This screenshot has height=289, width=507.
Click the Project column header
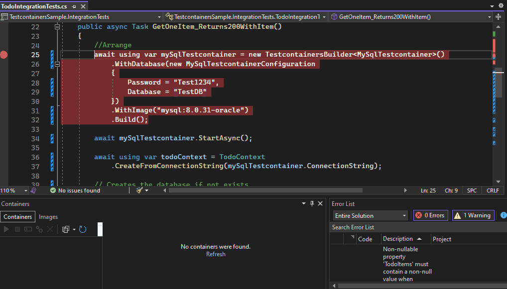(442, 239)
